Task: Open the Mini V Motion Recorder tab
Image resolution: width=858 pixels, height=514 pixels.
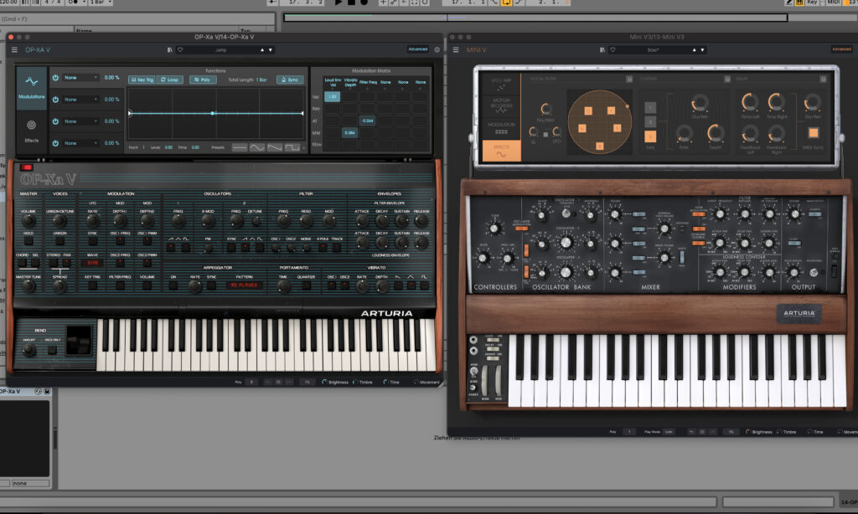Action: [501, 106]
